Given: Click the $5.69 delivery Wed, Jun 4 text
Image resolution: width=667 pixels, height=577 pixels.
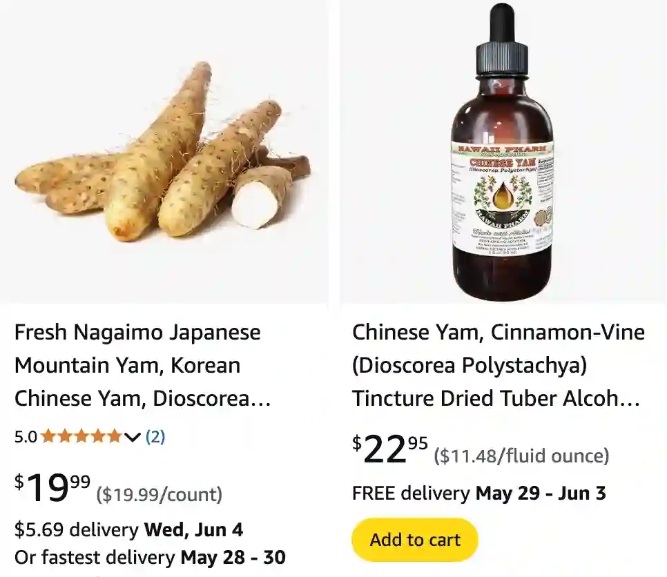Looking at the screenshot, I should point(128,530).
